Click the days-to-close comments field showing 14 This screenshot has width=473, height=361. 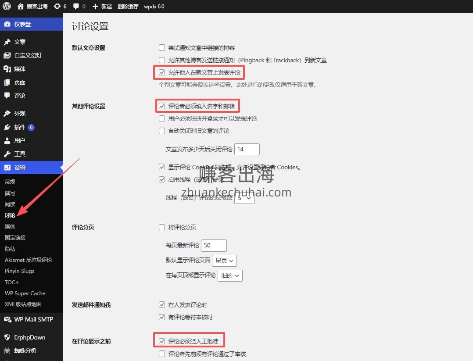[247, 149]
